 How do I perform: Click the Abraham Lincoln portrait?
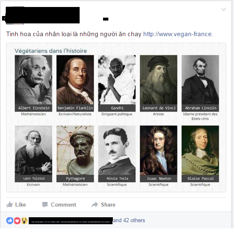coord(200,80)
